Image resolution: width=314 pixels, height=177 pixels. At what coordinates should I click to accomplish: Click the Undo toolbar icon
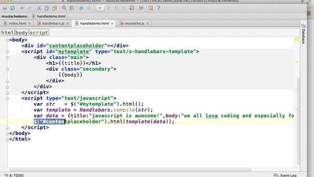pos(22,8)
